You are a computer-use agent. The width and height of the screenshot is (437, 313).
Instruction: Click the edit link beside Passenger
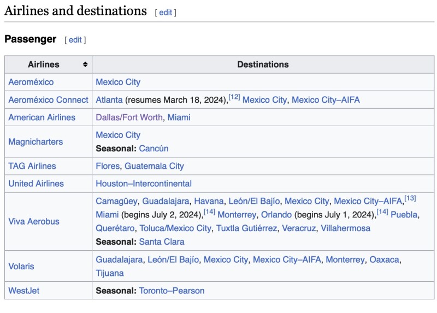point(75,40)
